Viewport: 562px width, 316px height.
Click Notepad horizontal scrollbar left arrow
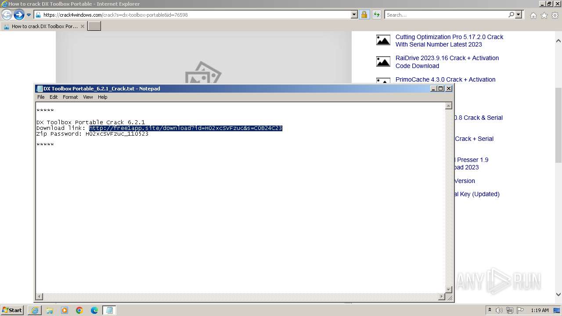click(40, 297)
